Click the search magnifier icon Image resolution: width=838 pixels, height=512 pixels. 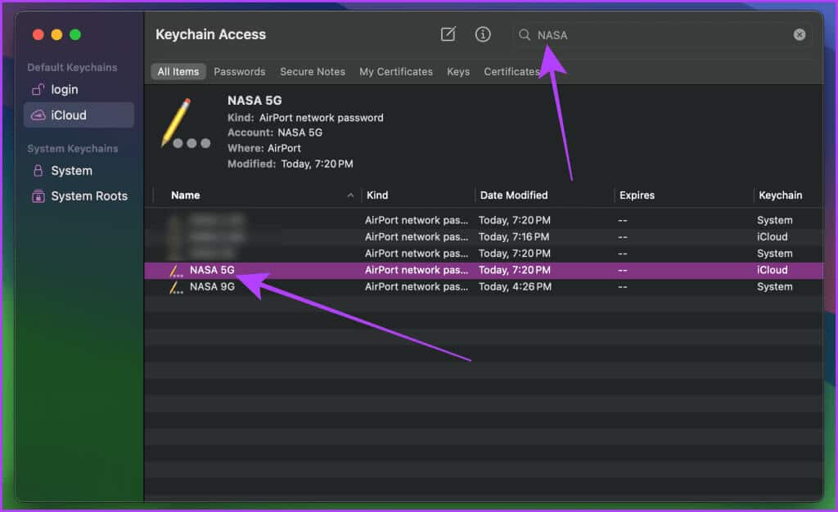(525, 34)
